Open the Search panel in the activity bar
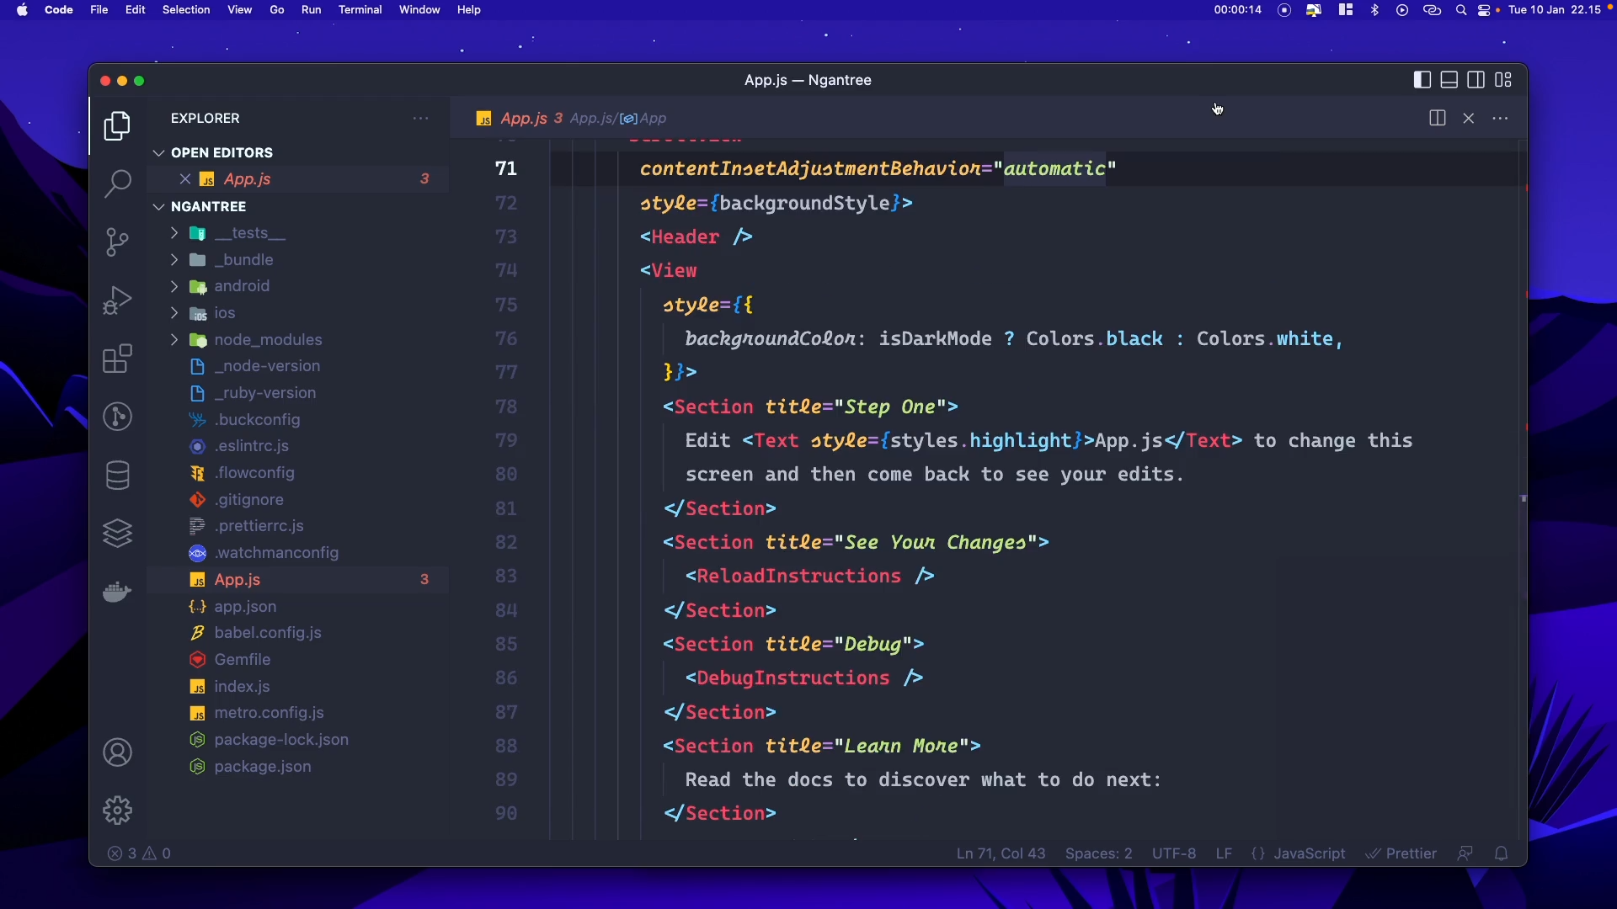This screenshot has width=1617, height=909. point(117,183)
